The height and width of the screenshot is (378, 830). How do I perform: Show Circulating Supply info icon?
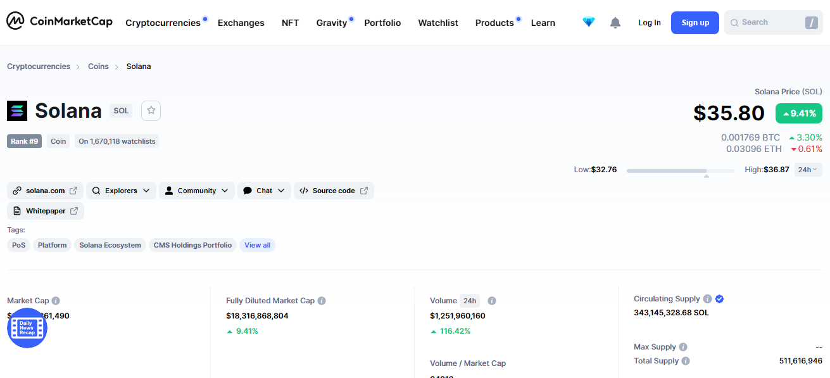(707, 299)
